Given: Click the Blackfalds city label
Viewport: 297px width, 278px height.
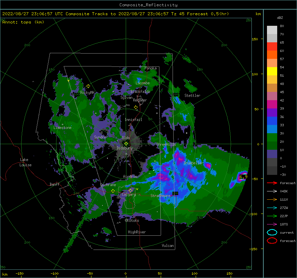Looking at the screenshot, I should [140, 92].
